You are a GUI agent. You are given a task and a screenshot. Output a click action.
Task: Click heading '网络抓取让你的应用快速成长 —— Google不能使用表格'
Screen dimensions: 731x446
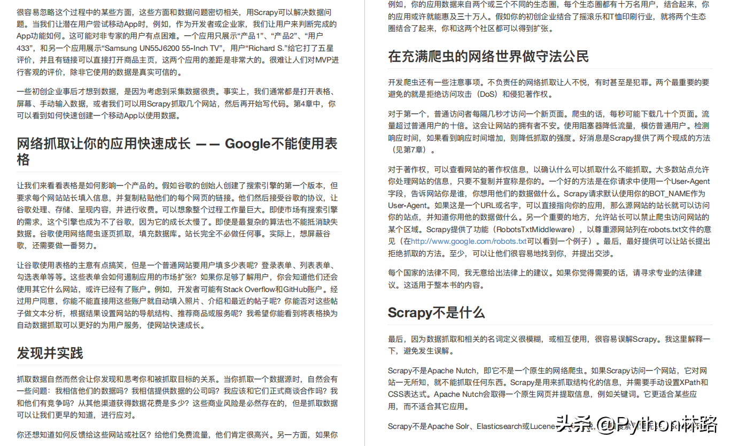[x=177, y=151]
